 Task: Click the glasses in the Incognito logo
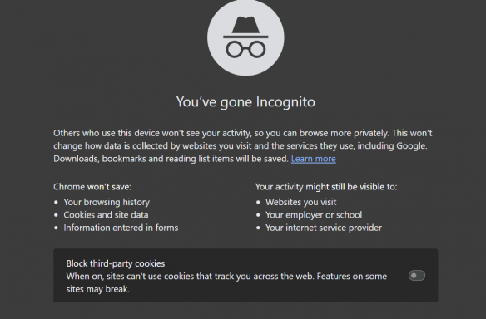pos(245,50)
